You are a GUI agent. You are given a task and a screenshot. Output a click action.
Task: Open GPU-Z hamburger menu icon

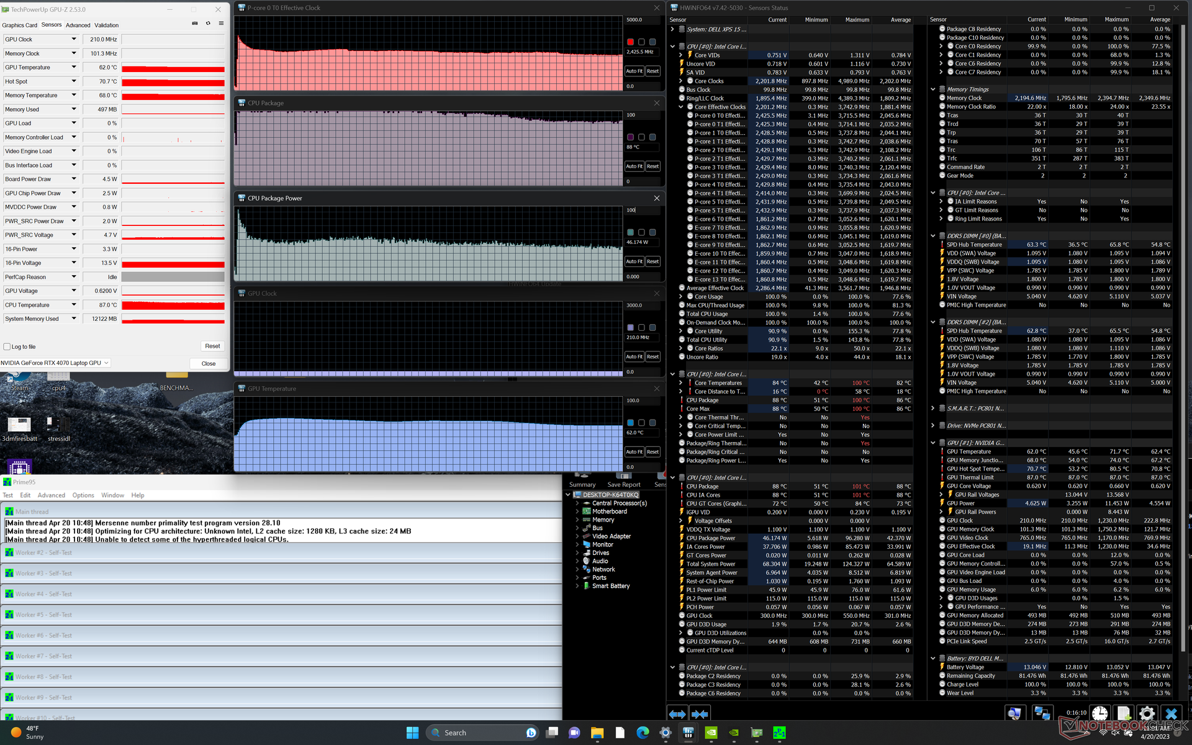221,24
